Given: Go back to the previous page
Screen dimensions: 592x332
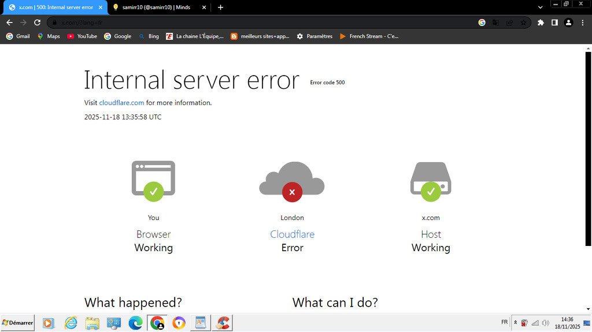Looking at the screenshot, I should pos(9,23).
